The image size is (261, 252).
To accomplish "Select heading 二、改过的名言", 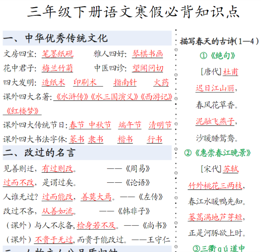I will (x=40, y=153).
